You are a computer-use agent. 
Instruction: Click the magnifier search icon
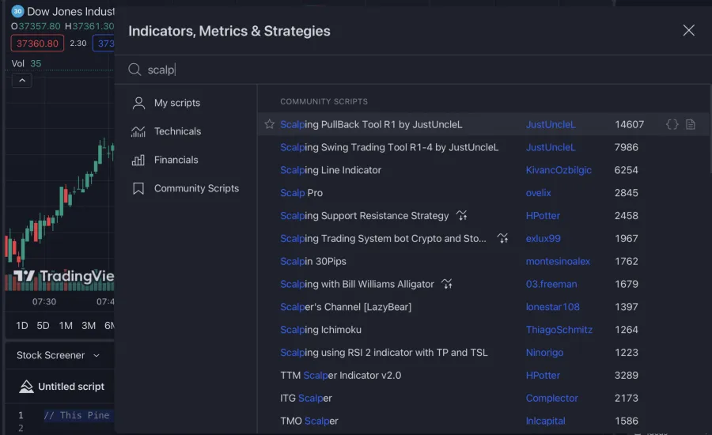click(135, 70)
